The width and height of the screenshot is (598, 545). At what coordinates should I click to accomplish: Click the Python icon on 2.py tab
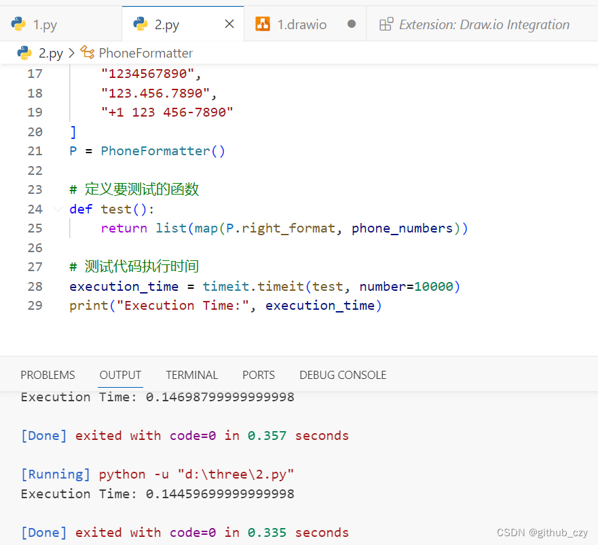[x=141, y=24]
